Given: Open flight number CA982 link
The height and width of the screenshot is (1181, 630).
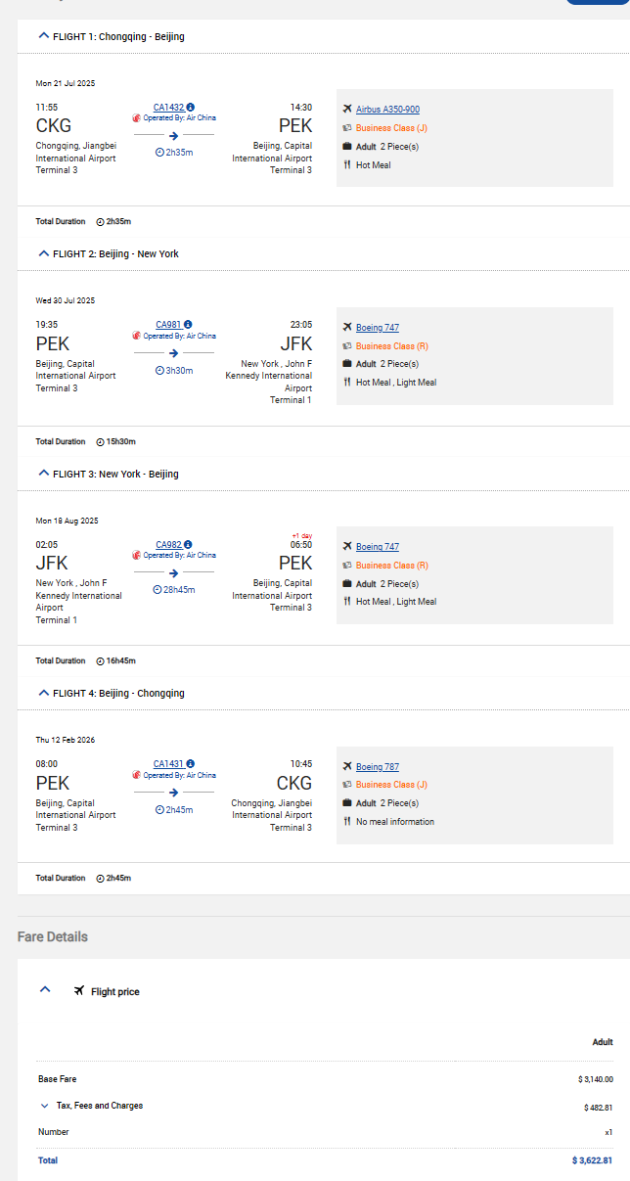Looking at the screenshot, I should (168, 544).
